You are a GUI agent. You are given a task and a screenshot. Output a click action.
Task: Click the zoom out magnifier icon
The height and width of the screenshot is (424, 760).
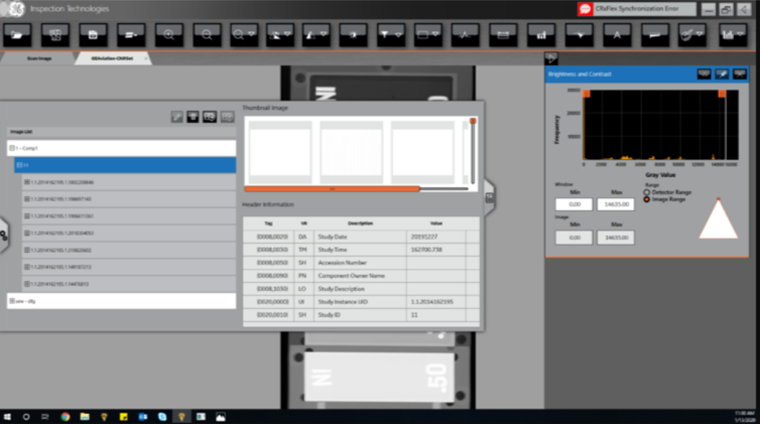coord(207,34)
